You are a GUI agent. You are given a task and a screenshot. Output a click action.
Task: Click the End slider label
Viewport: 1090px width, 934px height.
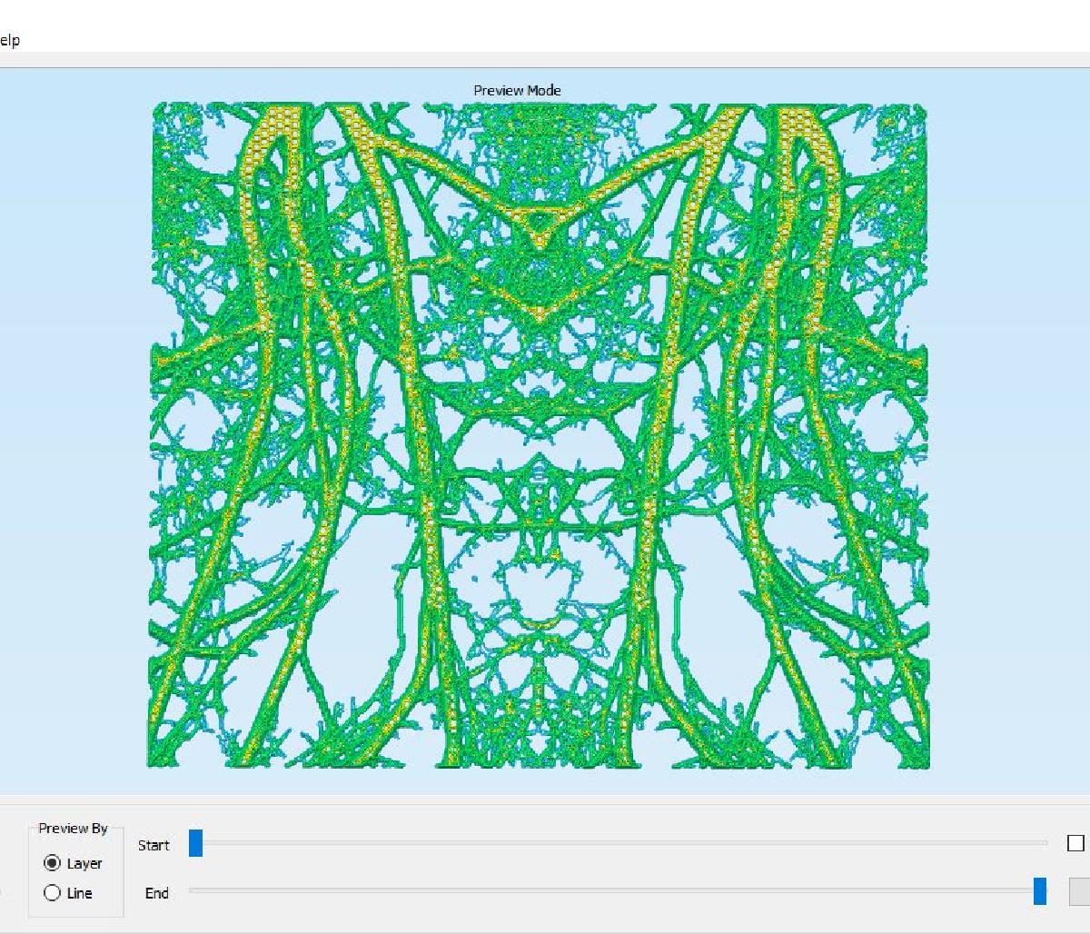tap(156, 893)
